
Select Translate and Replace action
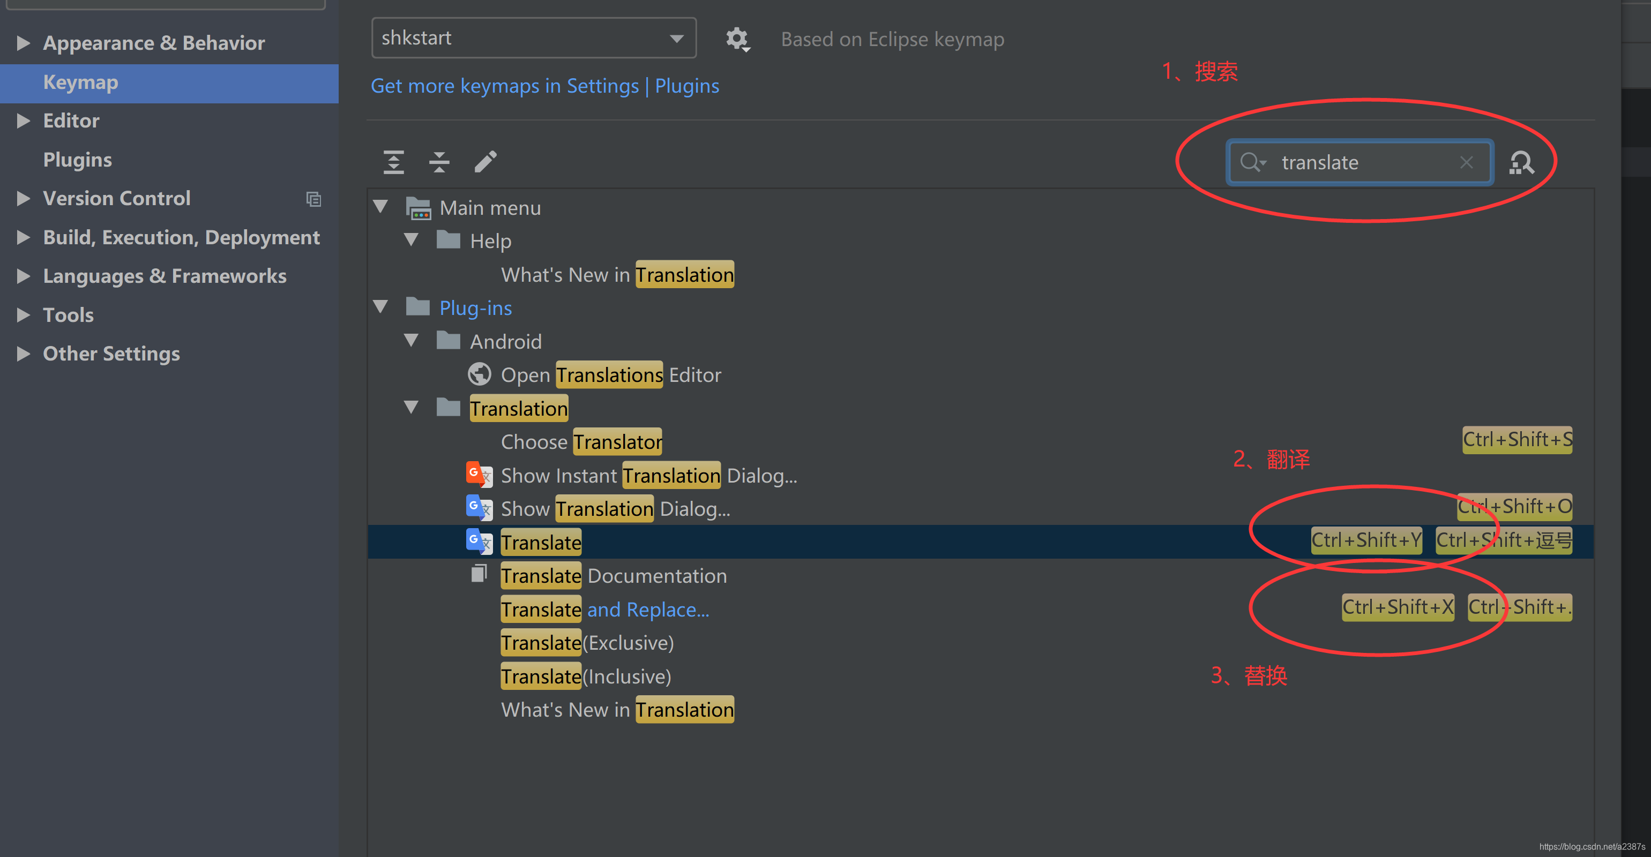pyautogui.click(x=605, y=609)
